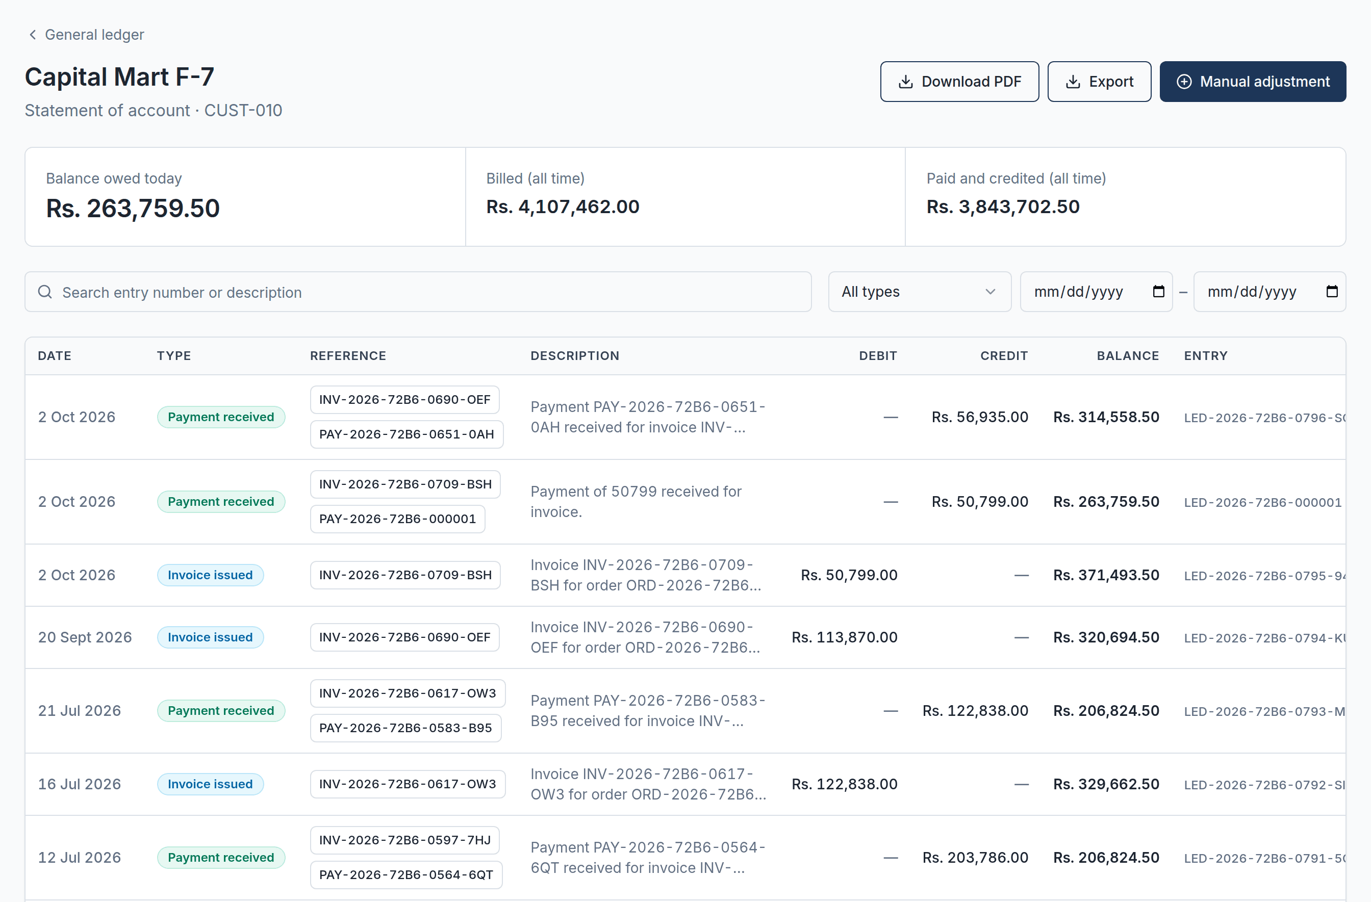The height and width of the screenshot is (902, 1371).
Task: Click the end date mm/dd/yyyy field
Action: click(1269, 292)
